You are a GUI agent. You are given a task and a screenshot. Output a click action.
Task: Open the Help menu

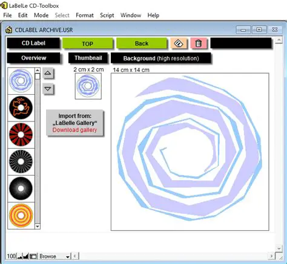tap(153, 15)
